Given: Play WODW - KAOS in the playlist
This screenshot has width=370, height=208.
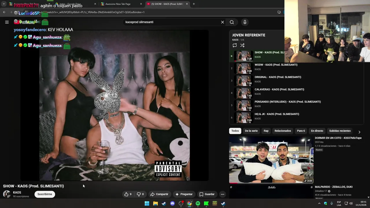Looking at the screenshot, I should (x=296, y=68).
